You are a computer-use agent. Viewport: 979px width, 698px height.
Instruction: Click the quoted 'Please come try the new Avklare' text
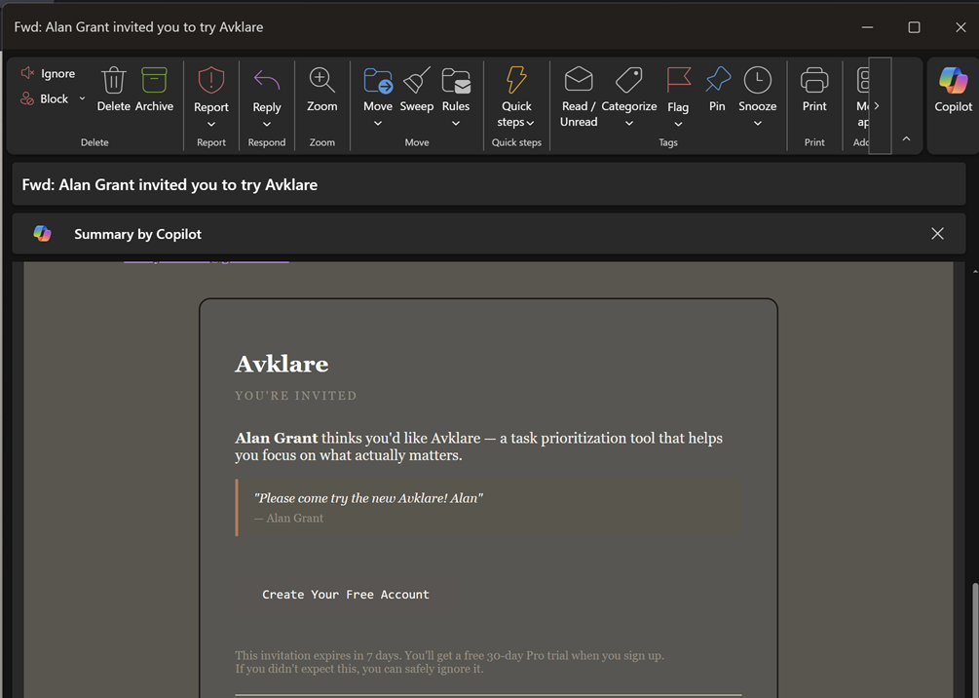[368, 498]
